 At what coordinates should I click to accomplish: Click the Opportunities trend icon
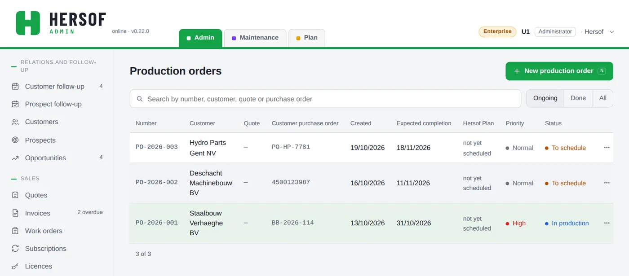click(15, 158)
